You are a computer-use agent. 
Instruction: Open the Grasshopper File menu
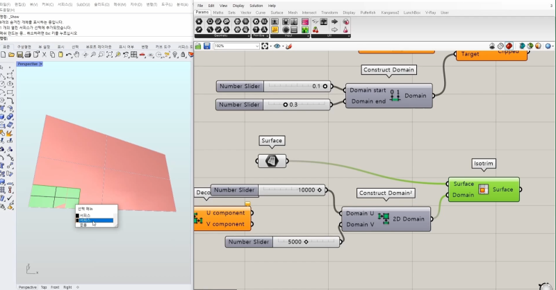click(200, 6)
